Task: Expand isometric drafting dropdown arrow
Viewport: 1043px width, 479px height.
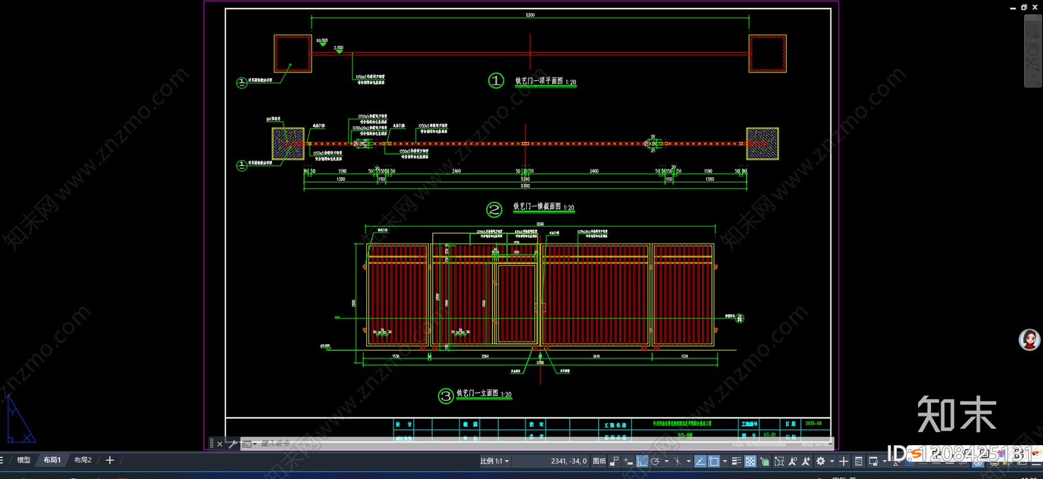Action: click(x=688, y=461)
